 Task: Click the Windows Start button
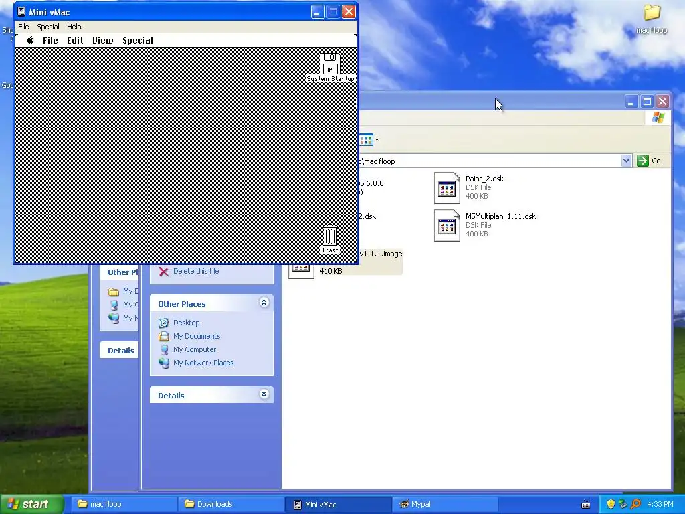(31, 504)
